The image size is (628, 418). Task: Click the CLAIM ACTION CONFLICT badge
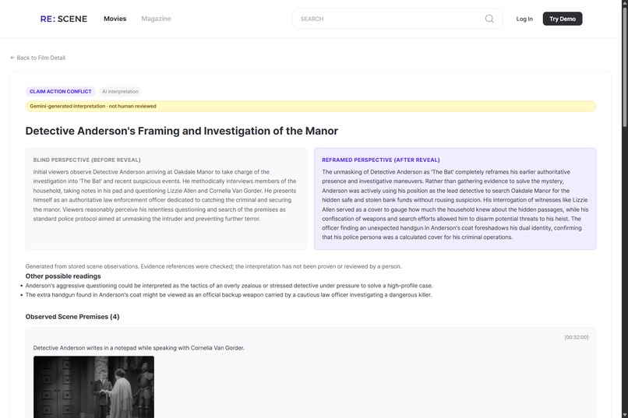click(61, 92)
